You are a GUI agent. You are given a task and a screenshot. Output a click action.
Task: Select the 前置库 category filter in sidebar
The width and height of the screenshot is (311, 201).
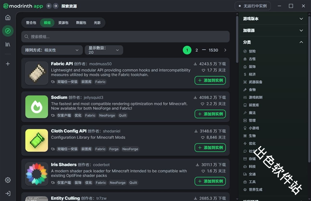point(251,105)
